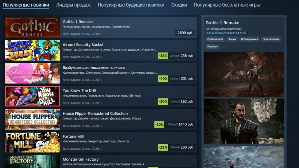Click the Приключение tag in side panel
Screen dimensions: 299x168
[271, 39]
